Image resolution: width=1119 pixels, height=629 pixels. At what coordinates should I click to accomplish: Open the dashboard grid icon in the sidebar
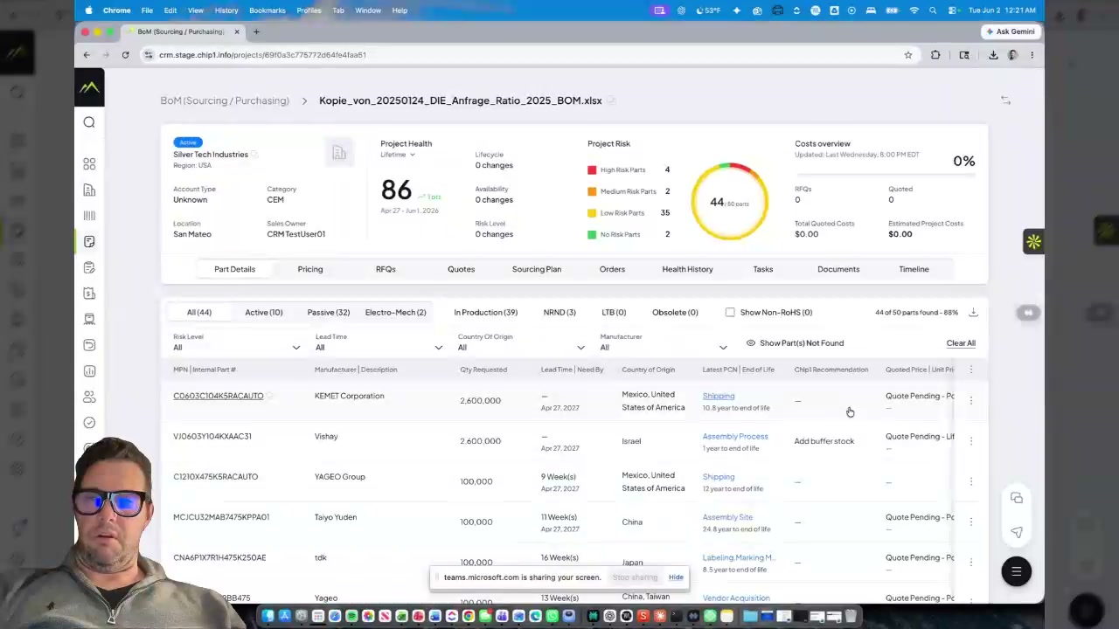[89, 164]
